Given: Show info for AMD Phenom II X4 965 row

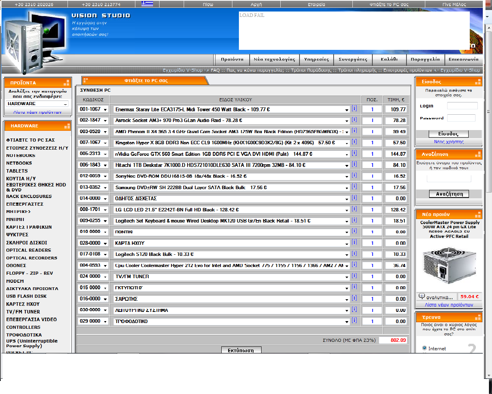Looking at the screenshot, I should 354,131.
